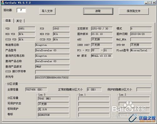Click the 制造商名称 field showing Kingston
The height and width of the screenshot is (124, 157).
52,45
